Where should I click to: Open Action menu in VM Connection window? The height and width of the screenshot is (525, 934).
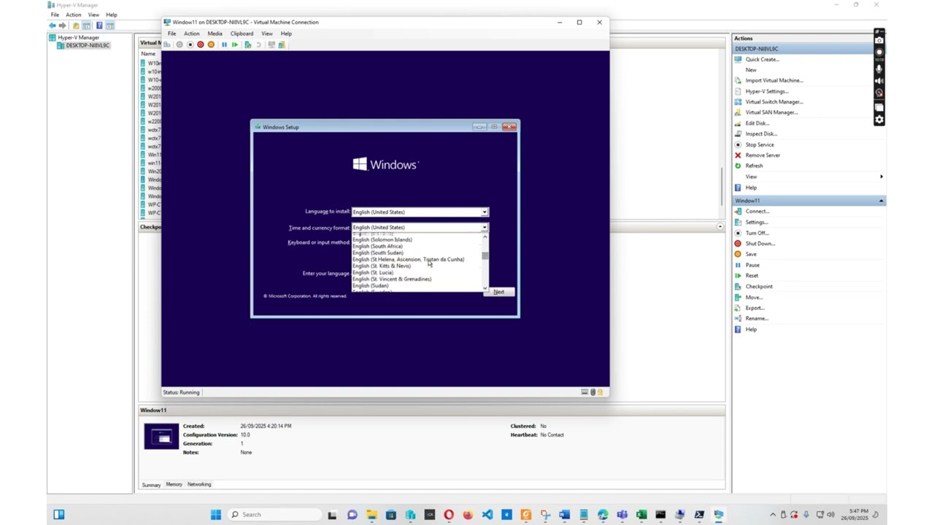pyautogui.click(x=191, y=34)
